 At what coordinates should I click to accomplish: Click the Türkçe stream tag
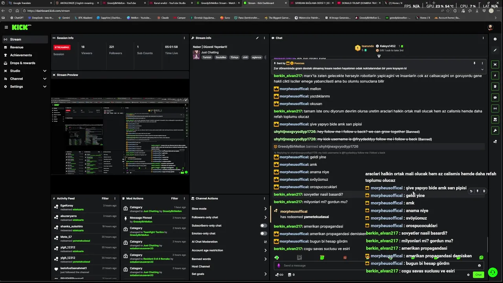point(234,57)
